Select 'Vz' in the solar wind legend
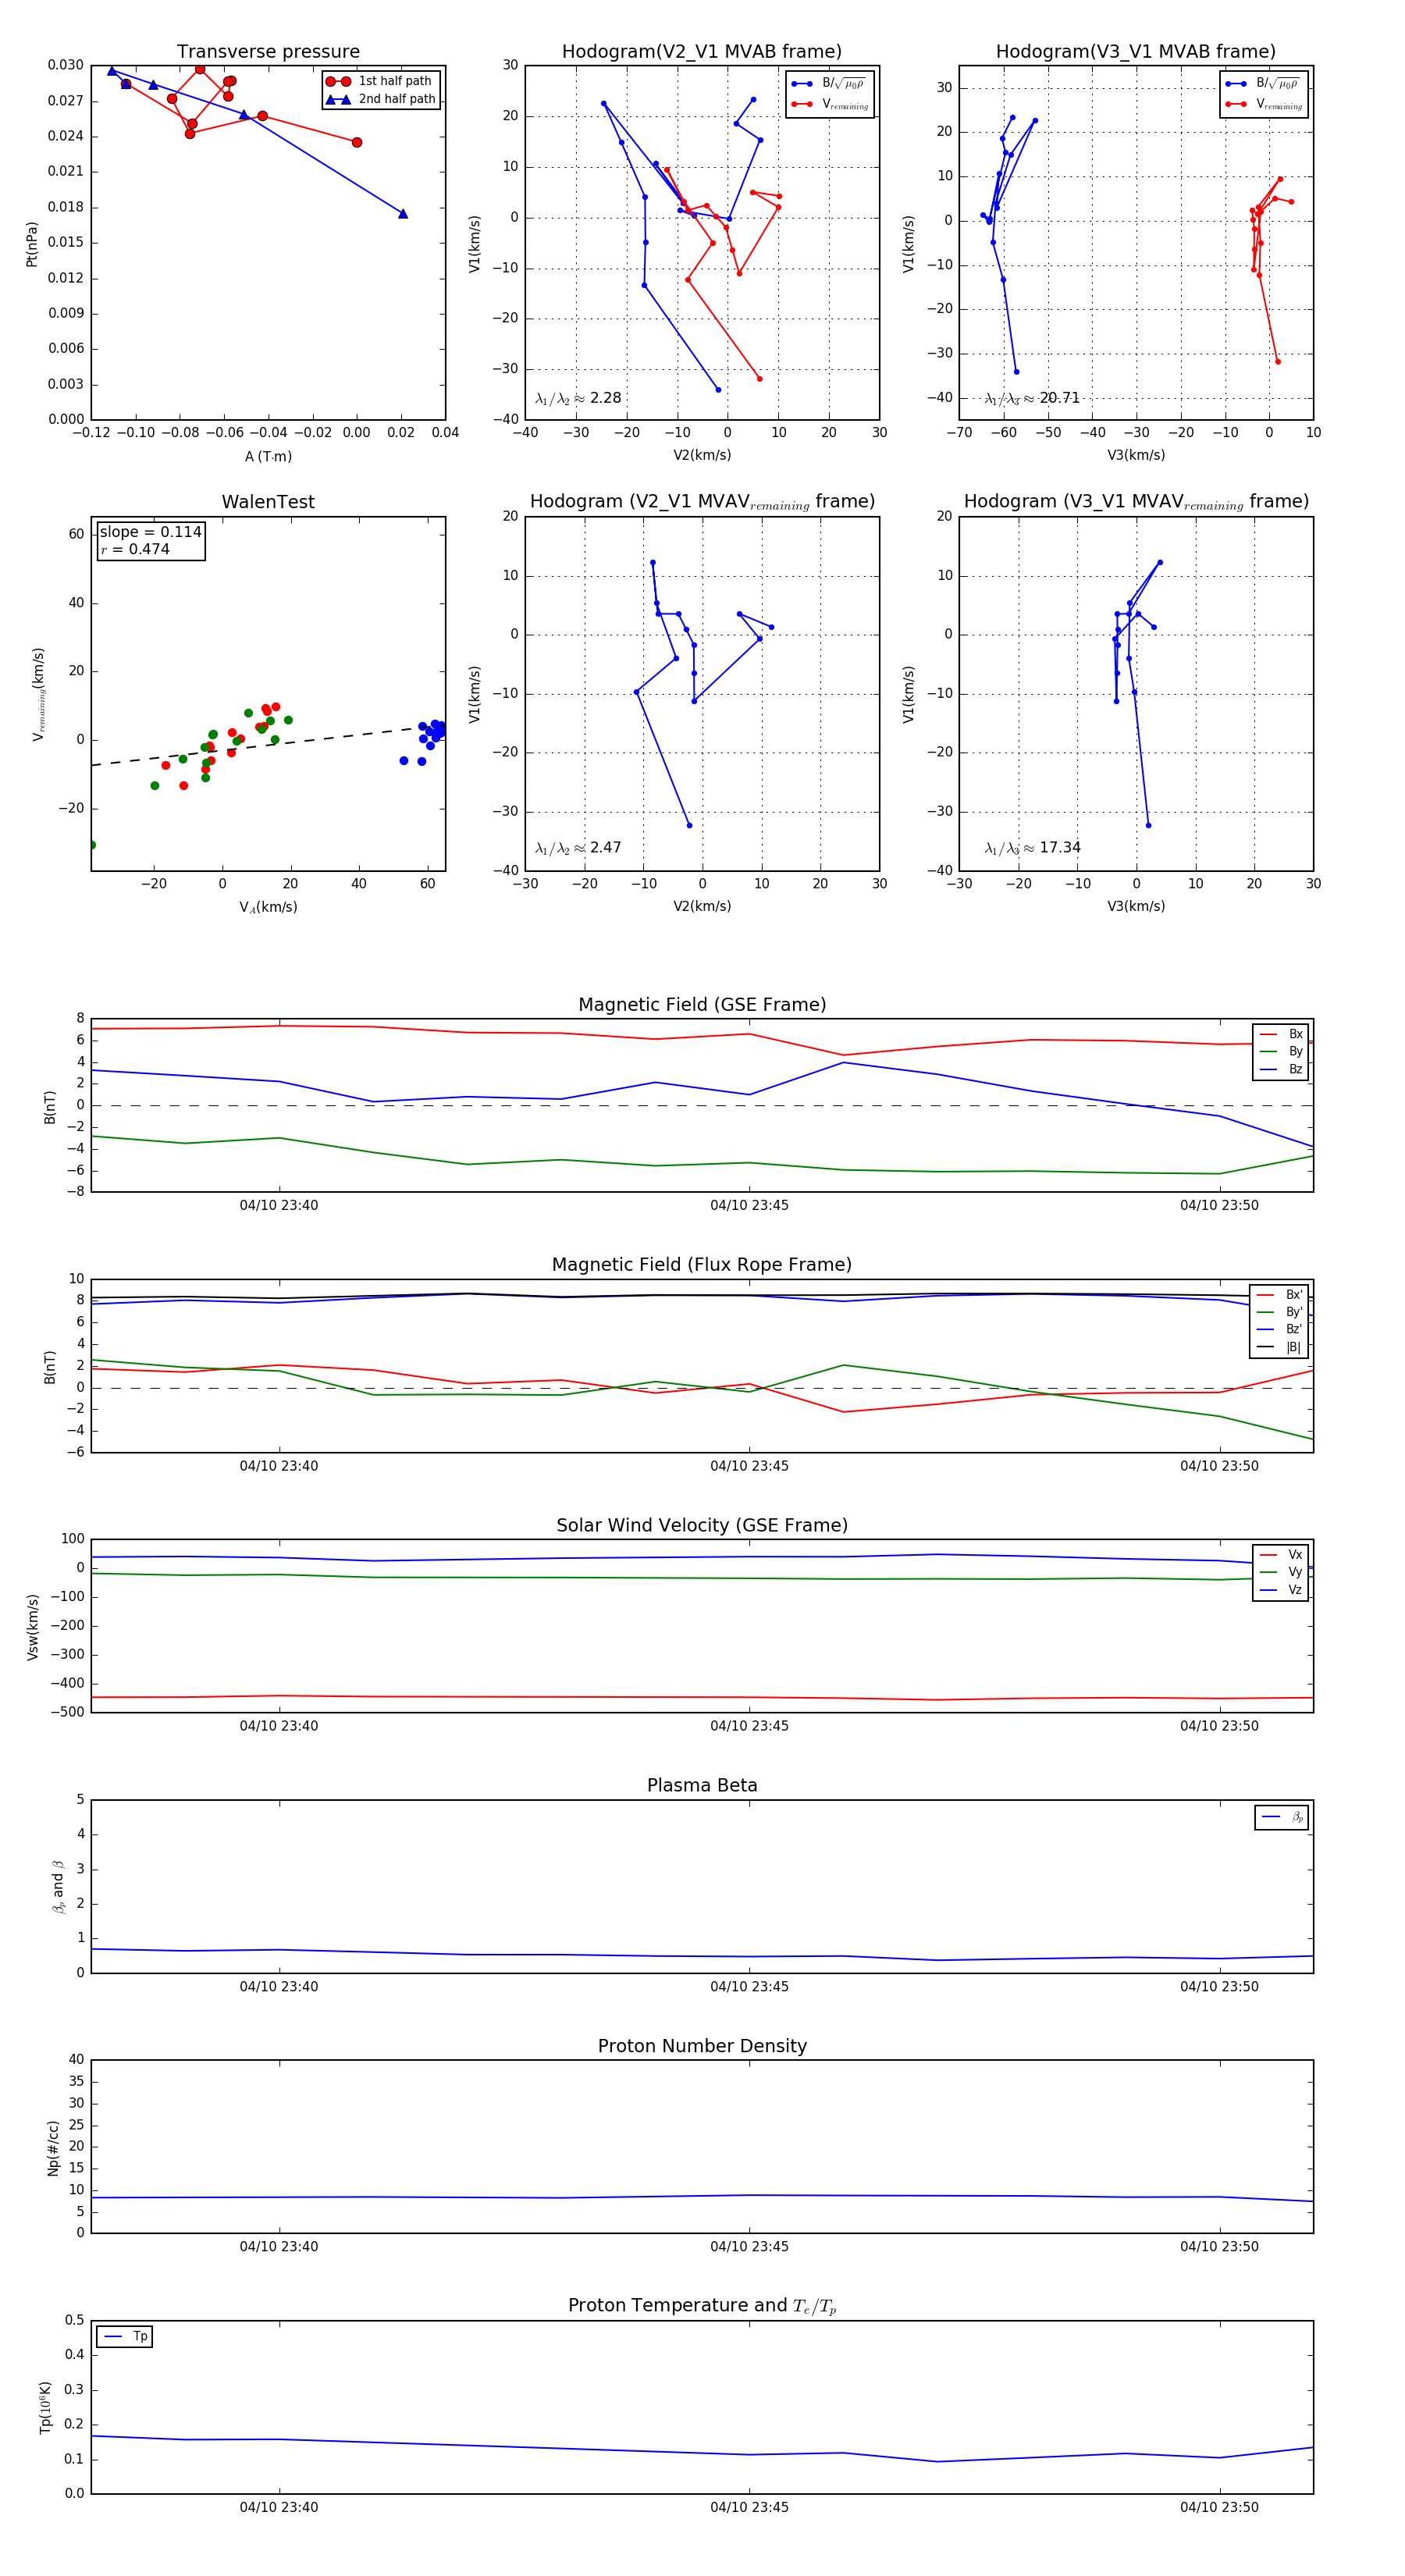The height and width of the screenshot is (2576, 1405). (1281, 1589)
